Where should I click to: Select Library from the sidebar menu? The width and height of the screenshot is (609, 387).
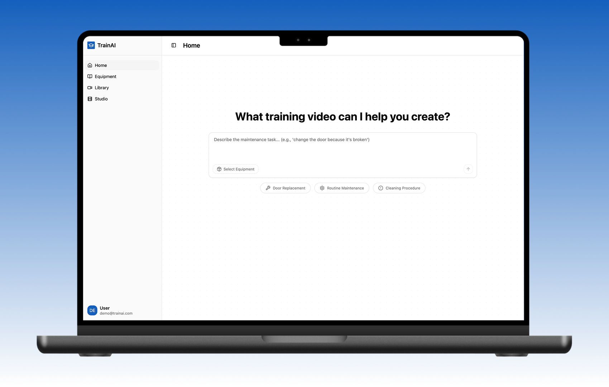pyautogui.click(x=101, y=87)
